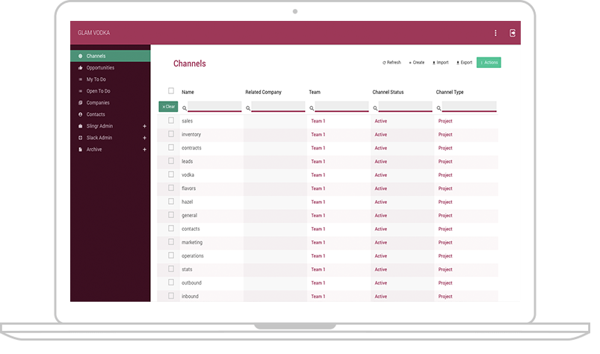This screenshot has height=354, width=600.
Task: Select the leads row checkbox
Action: [x=171, y=161]
